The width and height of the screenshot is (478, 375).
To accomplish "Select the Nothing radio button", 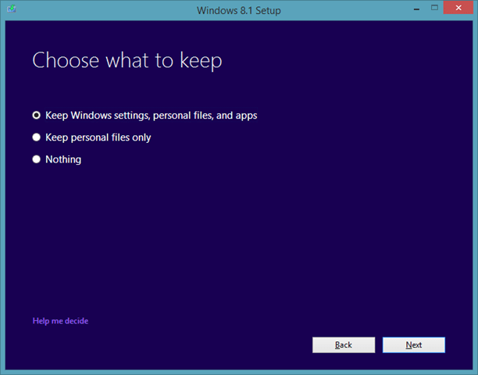I will pyautogui.click(x=36, y=159).
